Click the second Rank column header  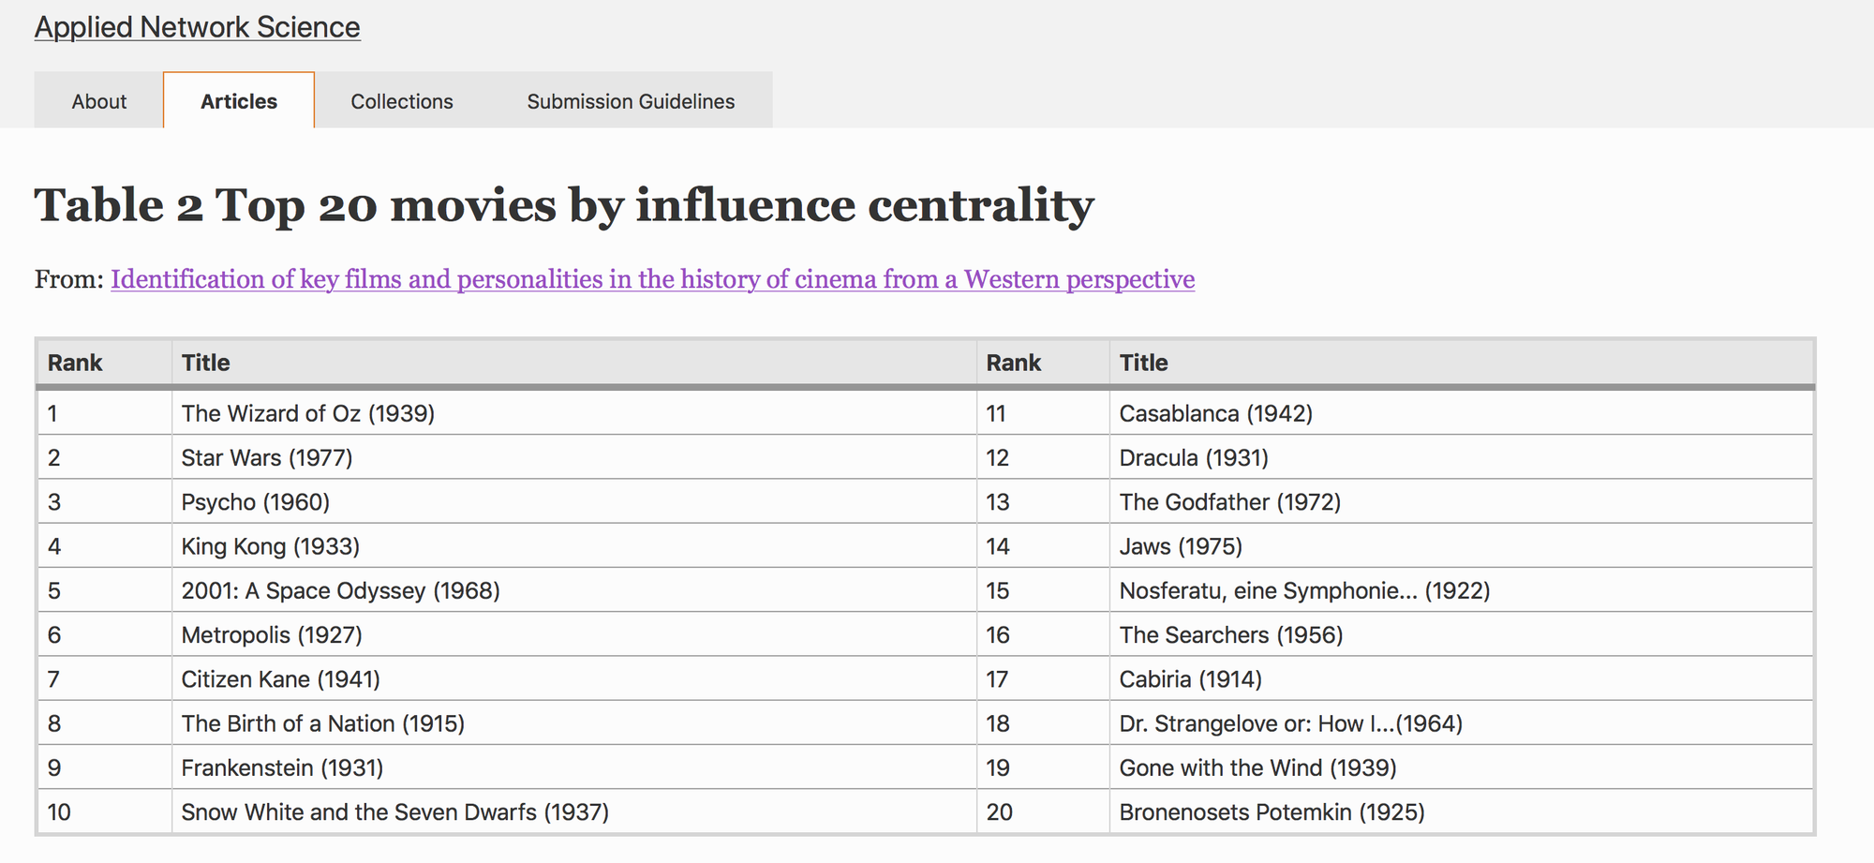click(1043, 363)
